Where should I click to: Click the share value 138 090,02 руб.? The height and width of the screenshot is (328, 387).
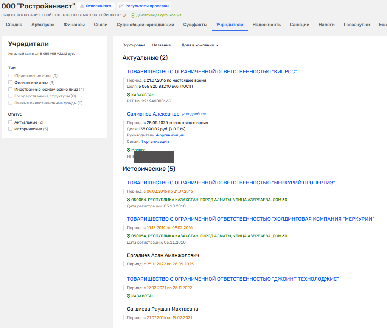click(153, 129)
